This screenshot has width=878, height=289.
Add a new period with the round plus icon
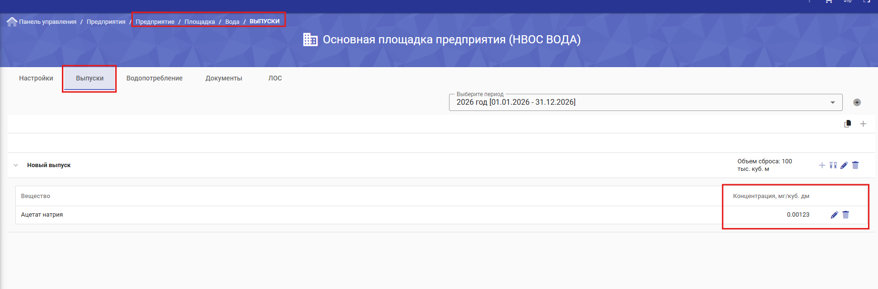857,102
